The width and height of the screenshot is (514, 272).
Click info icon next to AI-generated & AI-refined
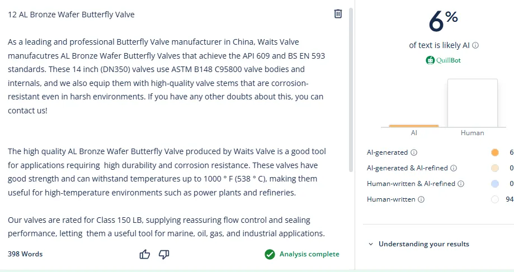[x=454, y=168]
